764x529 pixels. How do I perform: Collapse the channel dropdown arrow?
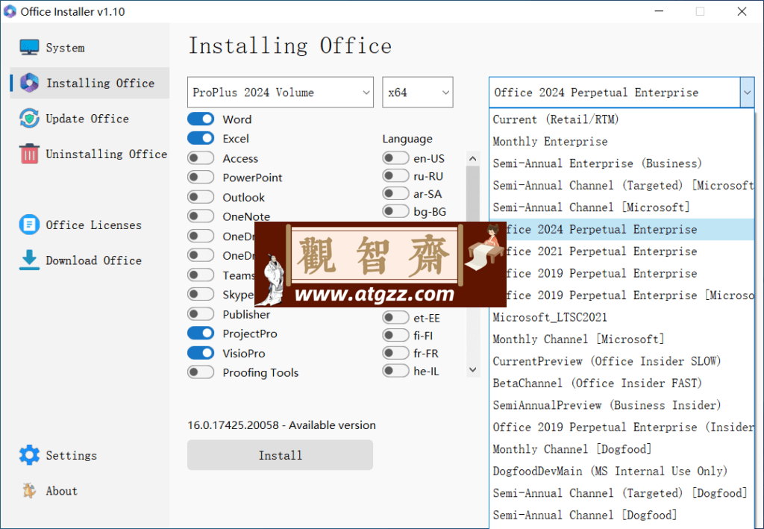[x=747, y=92]
